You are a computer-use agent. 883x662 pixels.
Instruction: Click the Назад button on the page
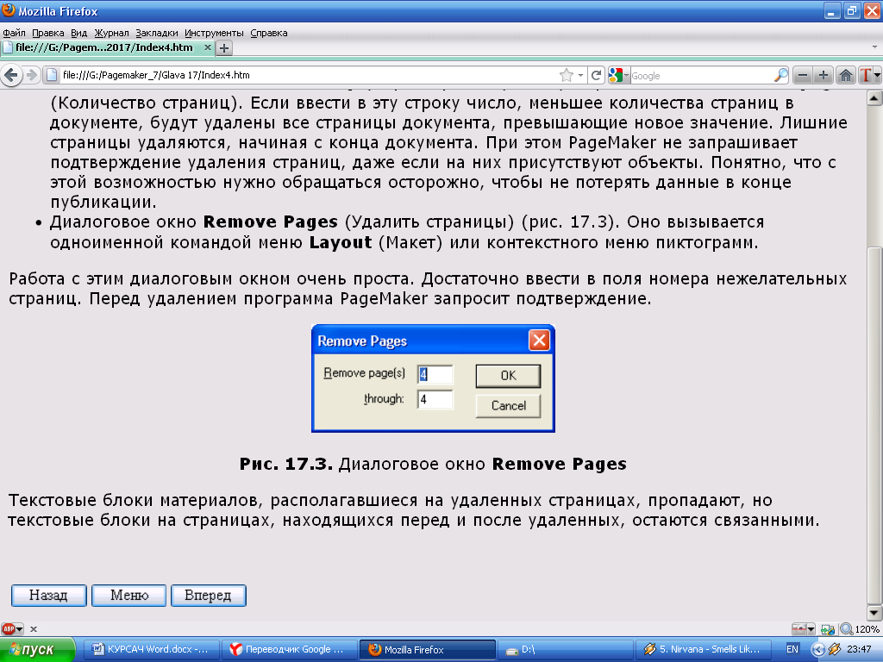point(48,595)
